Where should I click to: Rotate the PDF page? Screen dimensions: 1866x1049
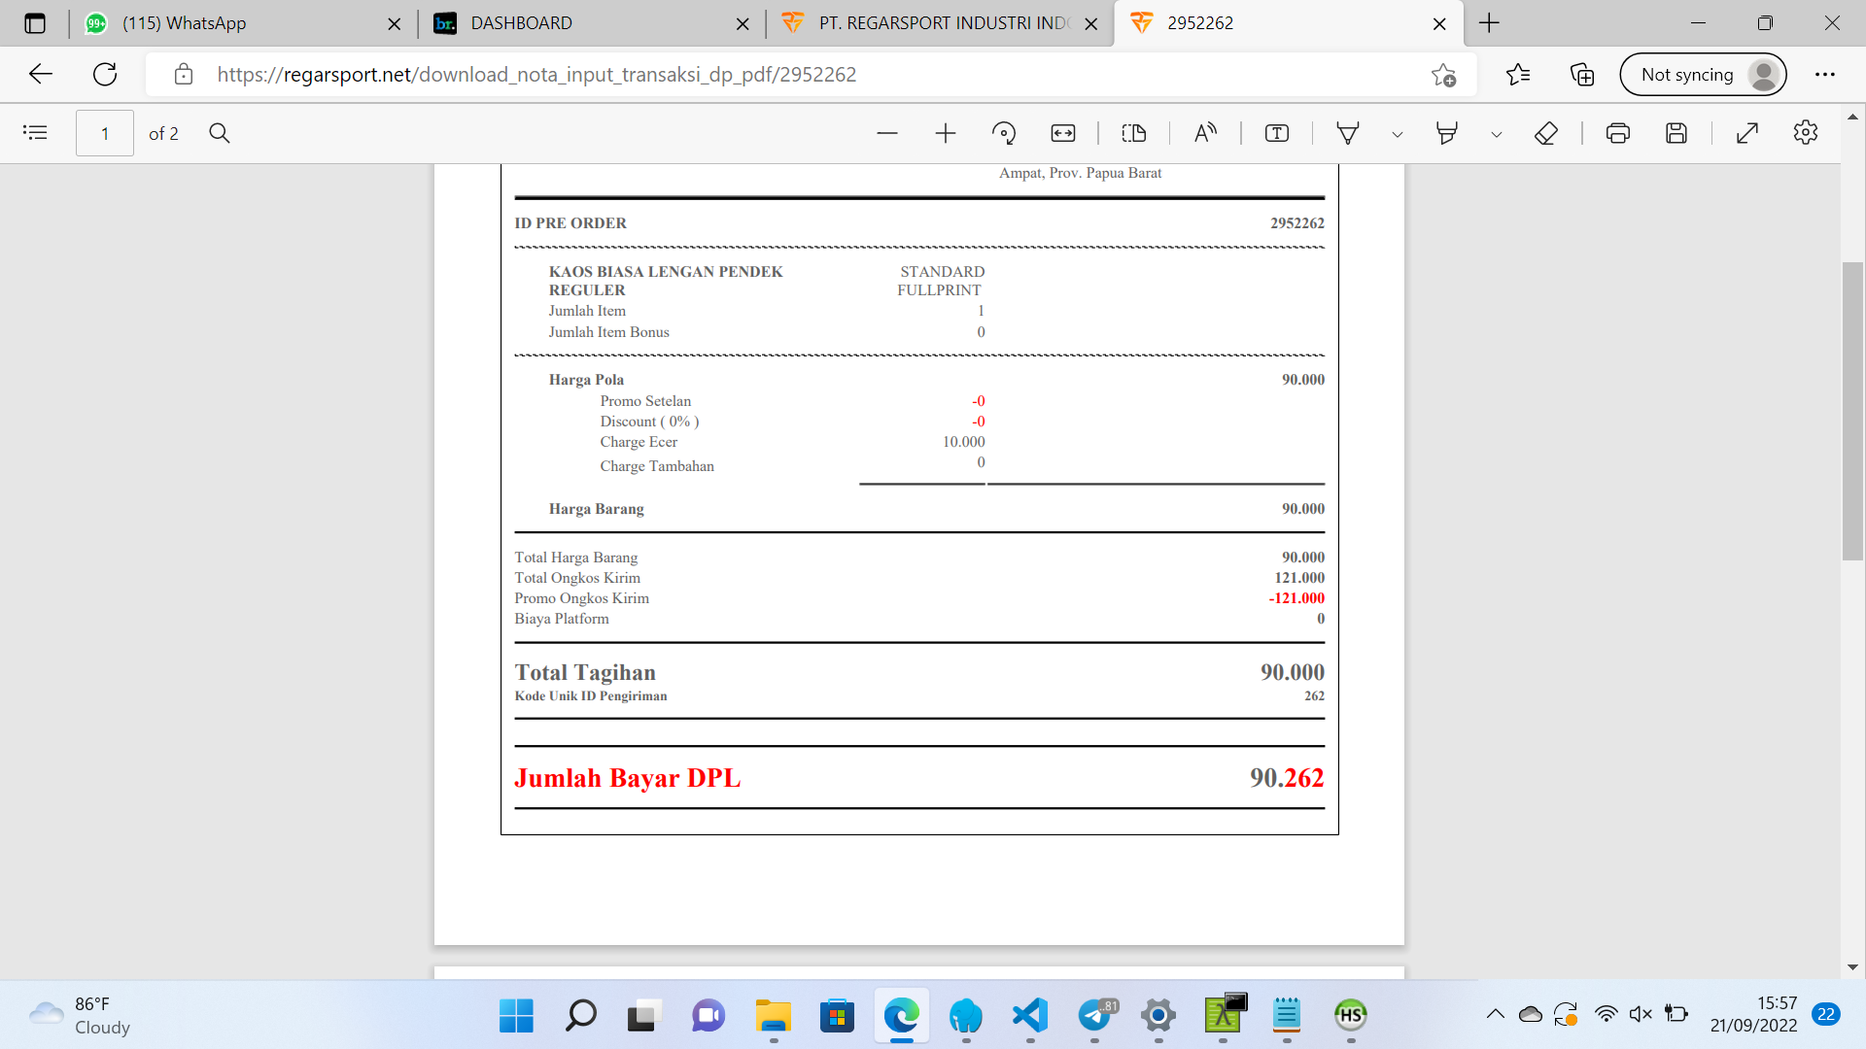pos(1004,133)
